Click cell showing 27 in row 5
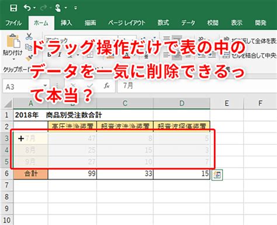The height and width of the screenshot is (225, 277). coord(72,162)
